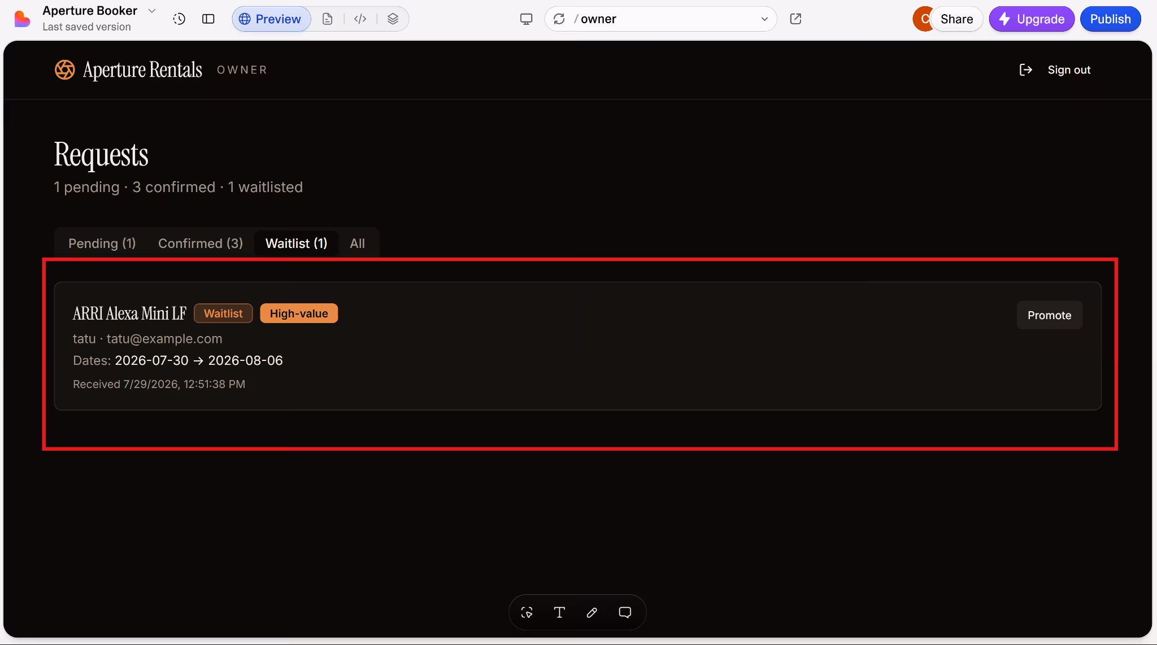The image size is (1157, 645).
Task: Refresh the preview page
Action: (559, 19)
